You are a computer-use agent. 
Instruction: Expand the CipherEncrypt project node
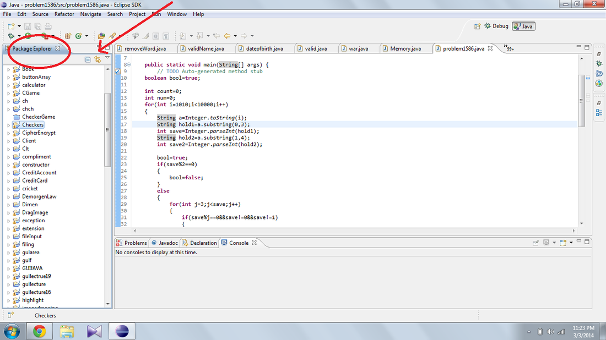point(8,133)
